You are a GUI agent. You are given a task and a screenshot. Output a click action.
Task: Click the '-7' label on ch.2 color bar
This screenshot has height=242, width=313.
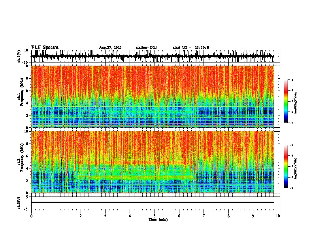pyautogui.click(x=292, y=188)
